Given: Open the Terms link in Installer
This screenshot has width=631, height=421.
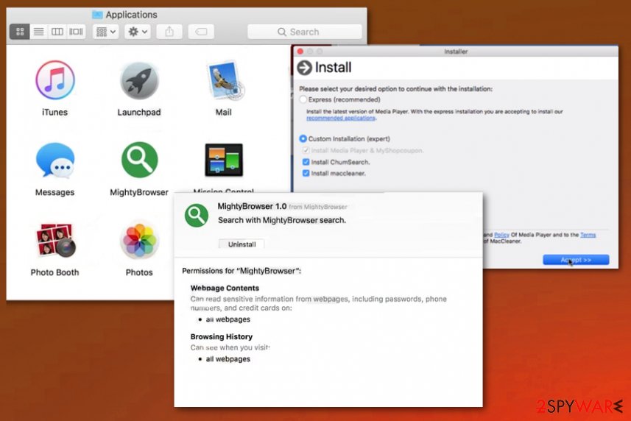Looking at the screenshot, I should 588,235.
